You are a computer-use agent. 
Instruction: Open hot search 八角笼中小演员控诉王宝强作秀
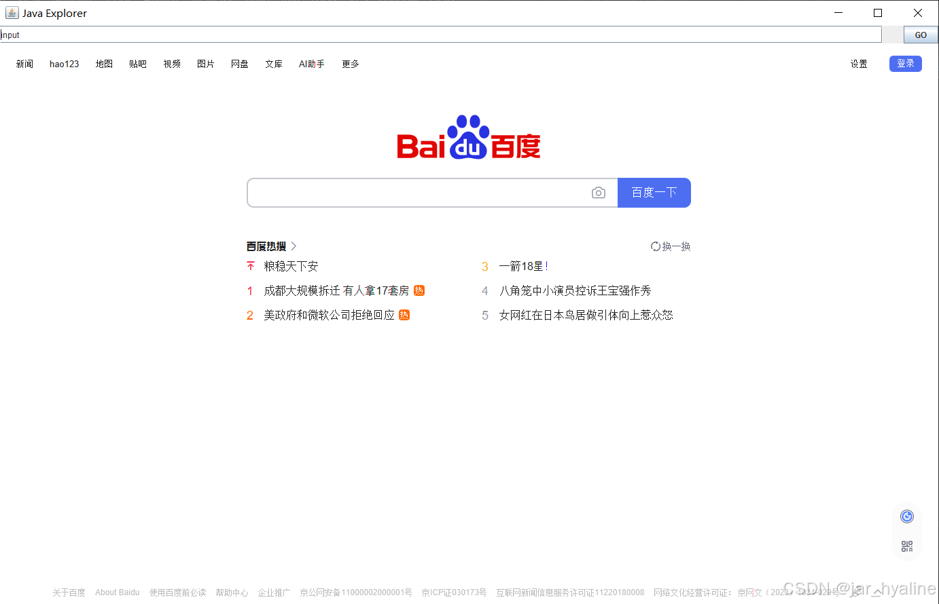pyautogui.click(x=575, y=290)
